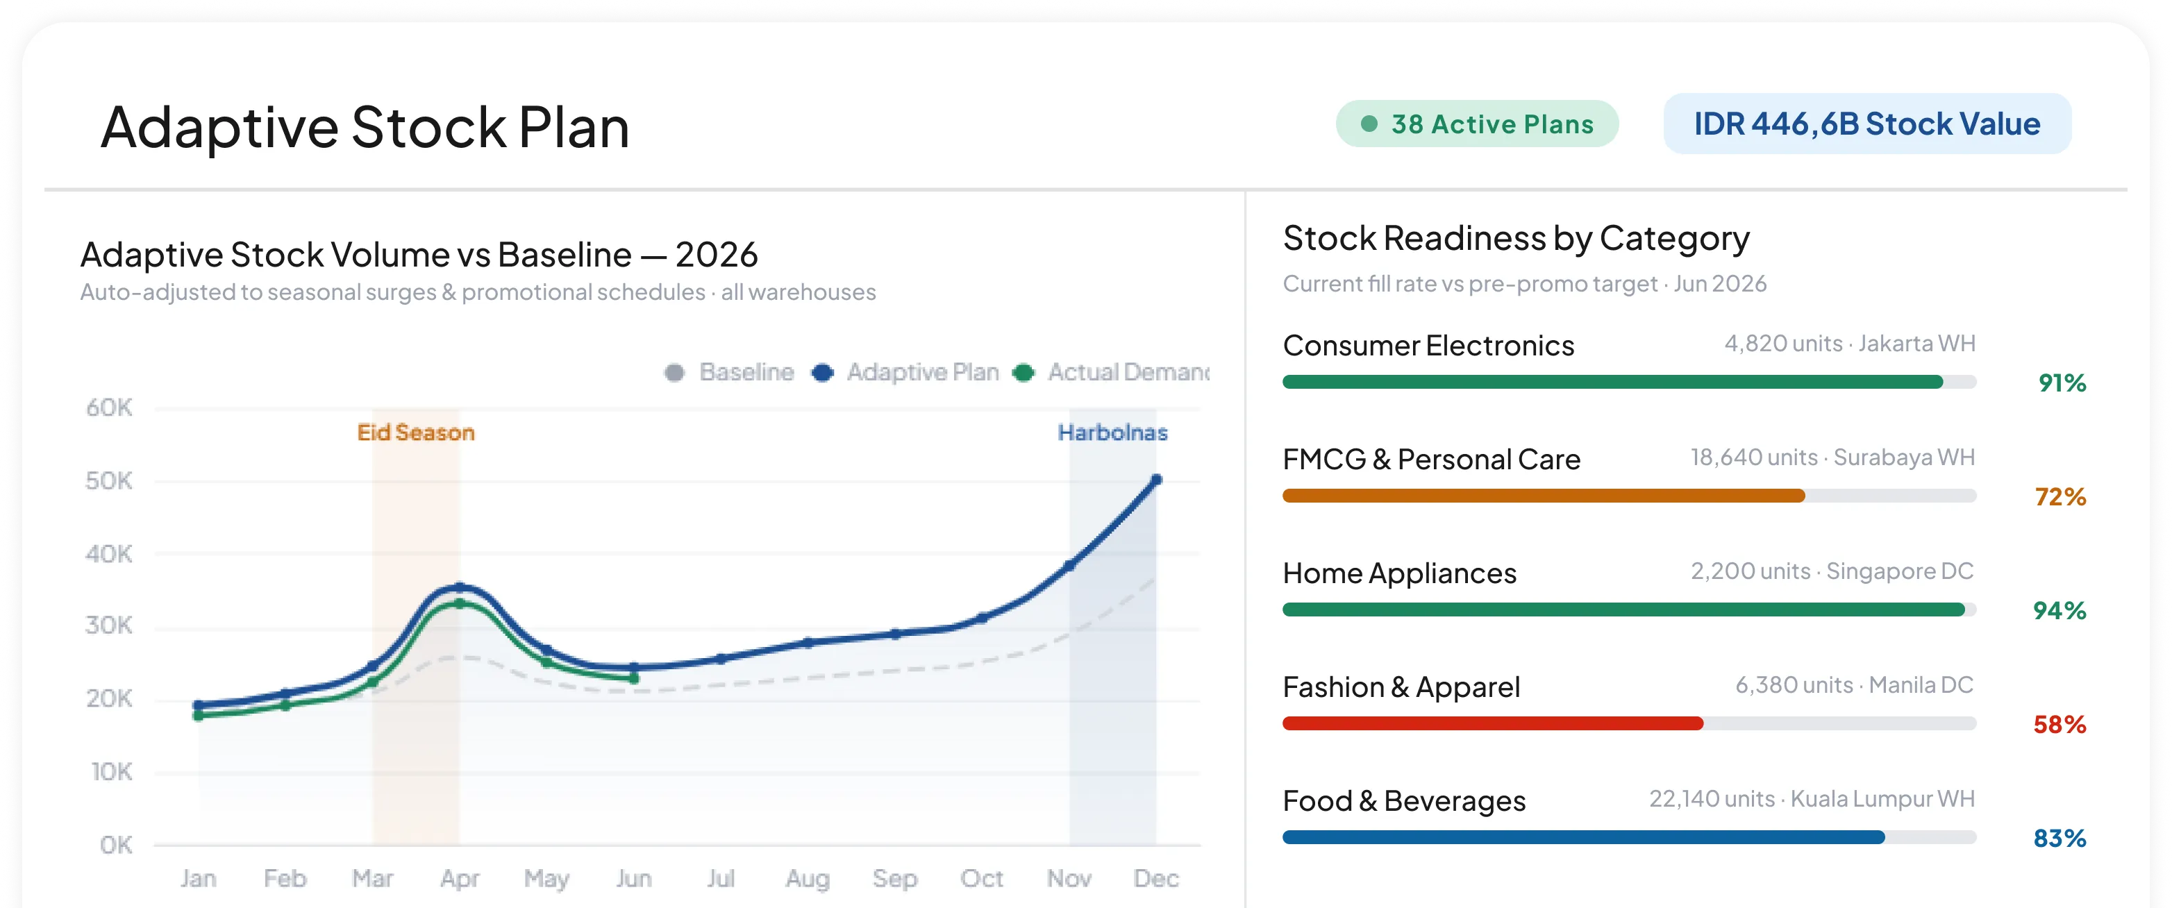The image size is (2172, 908).
Task: Toggle the Adaptive Plan legend marker
Action: (x=822, y=373)
